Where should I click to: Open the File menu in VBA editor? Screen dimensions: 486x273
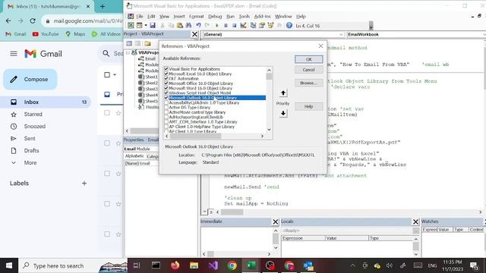tap(140, 17)
